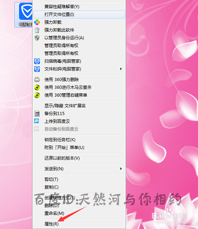This screenshot has width=198, height=229.
Task: Click the shield icon for 以管理员身份运行
Action: coord(37,38)
